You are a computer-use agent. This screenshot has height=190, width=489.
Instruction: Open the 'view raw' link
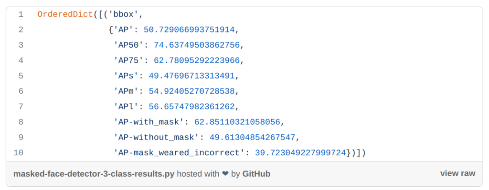click(457, 173)
